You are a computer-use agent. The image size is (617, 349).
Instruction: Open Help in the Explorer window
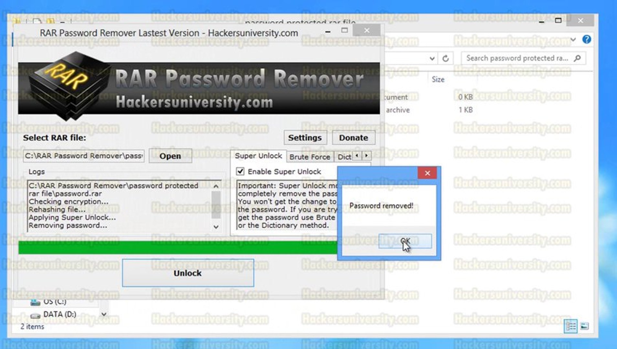[586, 39]
